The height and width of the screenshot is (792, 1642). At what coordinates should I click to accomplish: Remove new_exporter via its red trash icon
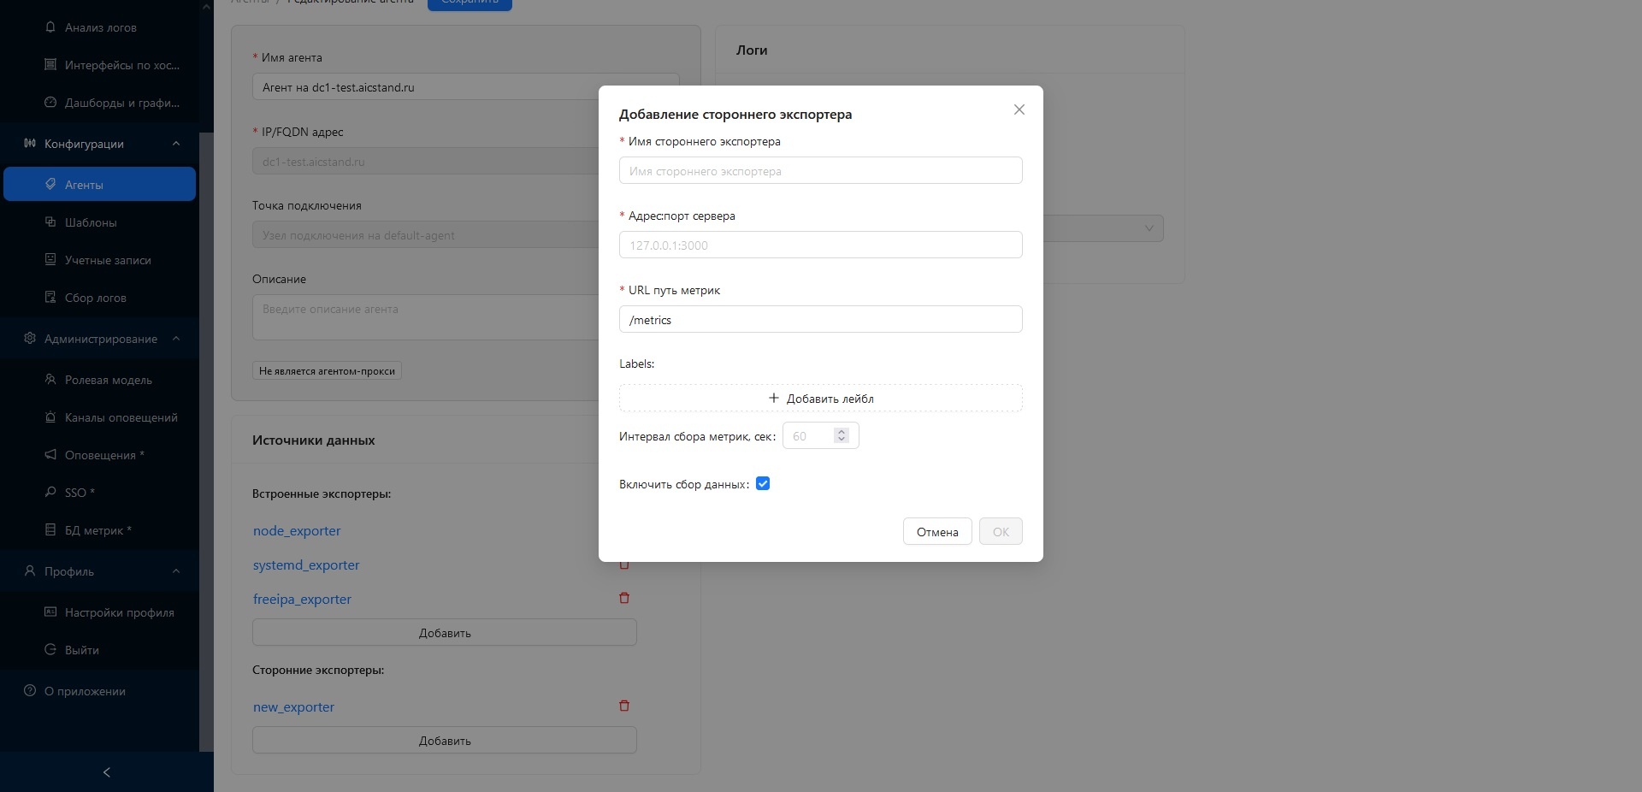coord(624,706)
